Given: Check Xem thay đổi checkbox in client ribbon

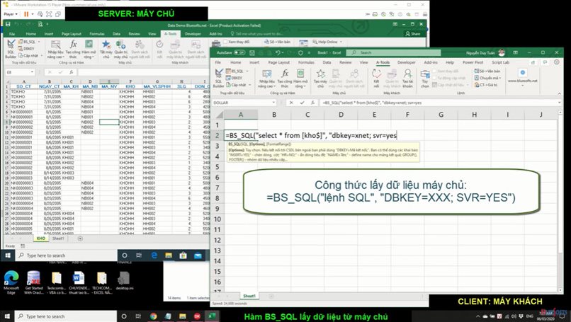Looking at the screenshot, I should coord(436,71).
